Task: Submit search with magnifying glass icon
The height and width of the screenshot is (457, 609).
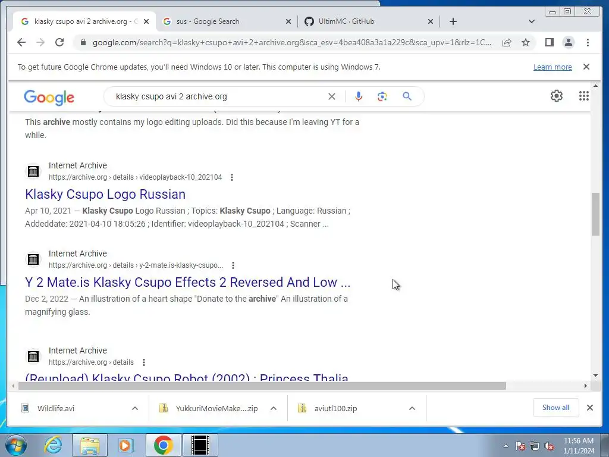Action: pyautogui.click(x=407, y=96)
